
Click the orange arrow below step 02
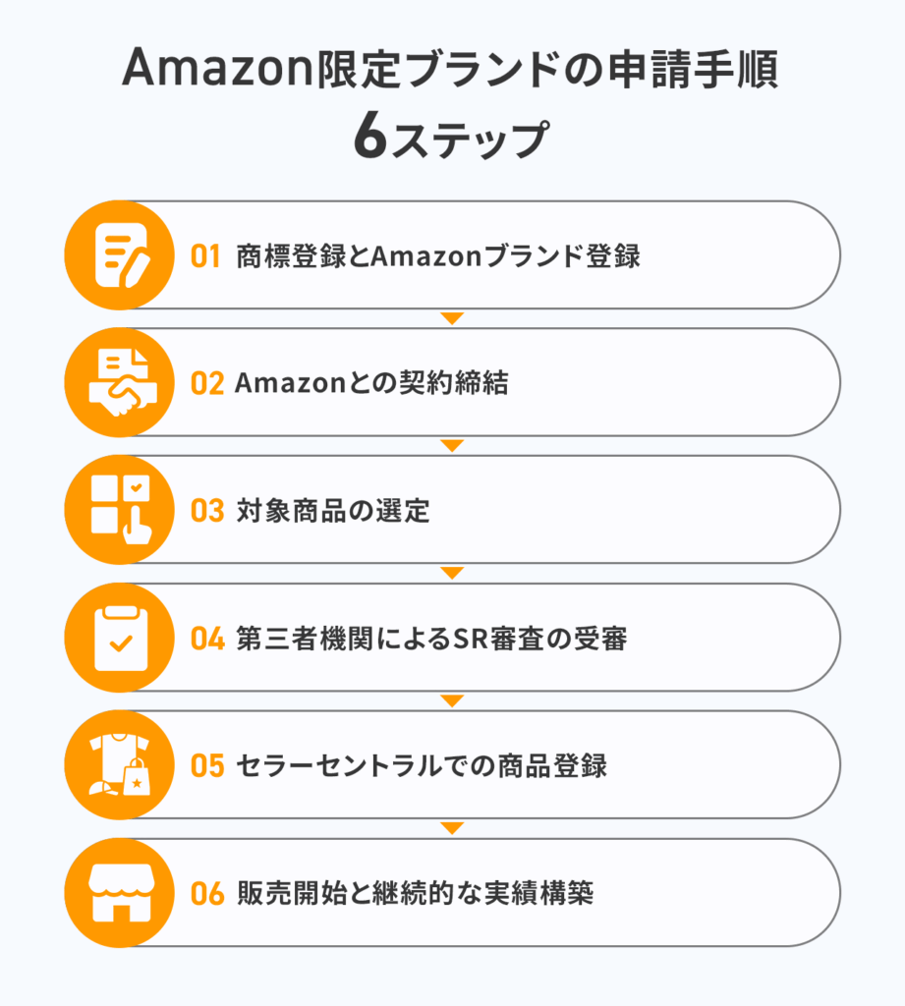coord(452,445)
